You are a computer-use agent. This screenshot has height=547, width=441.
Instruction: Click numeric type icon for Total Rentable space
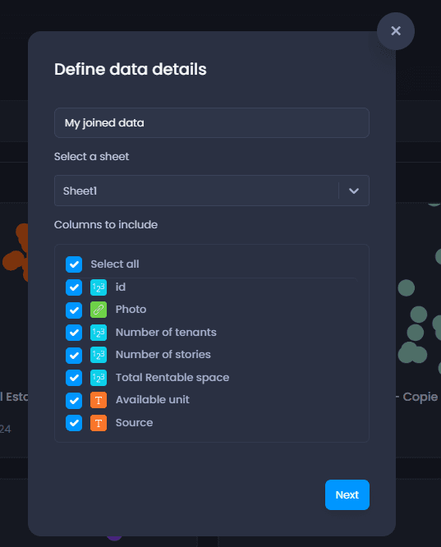(99, 378)
